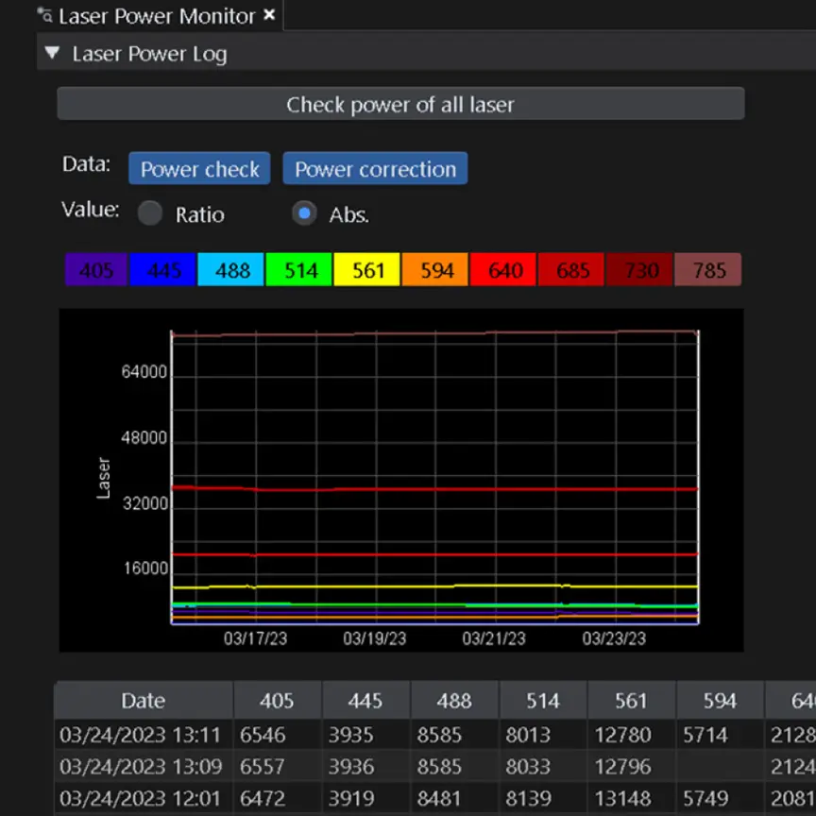Select the Ratio value radio button
The width and height of the screenshot is (816, 816).
tap(150, 213)
